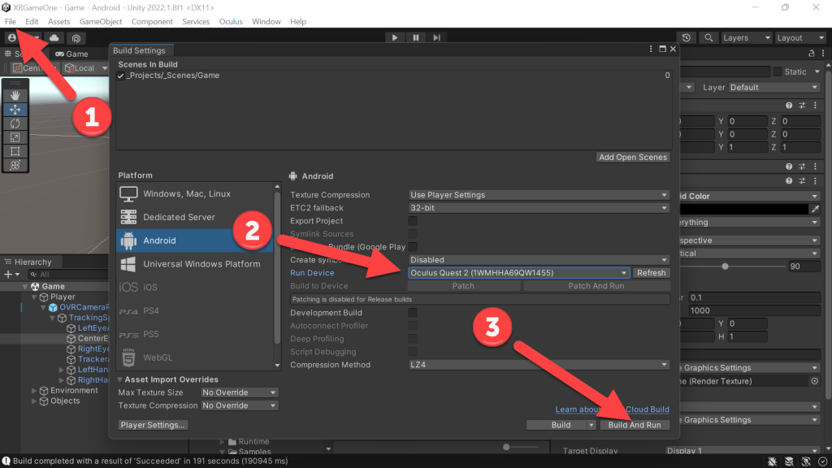Collapse the Asset Import Overrides section
The image size is (832, 468).
(x=120, y=379)
